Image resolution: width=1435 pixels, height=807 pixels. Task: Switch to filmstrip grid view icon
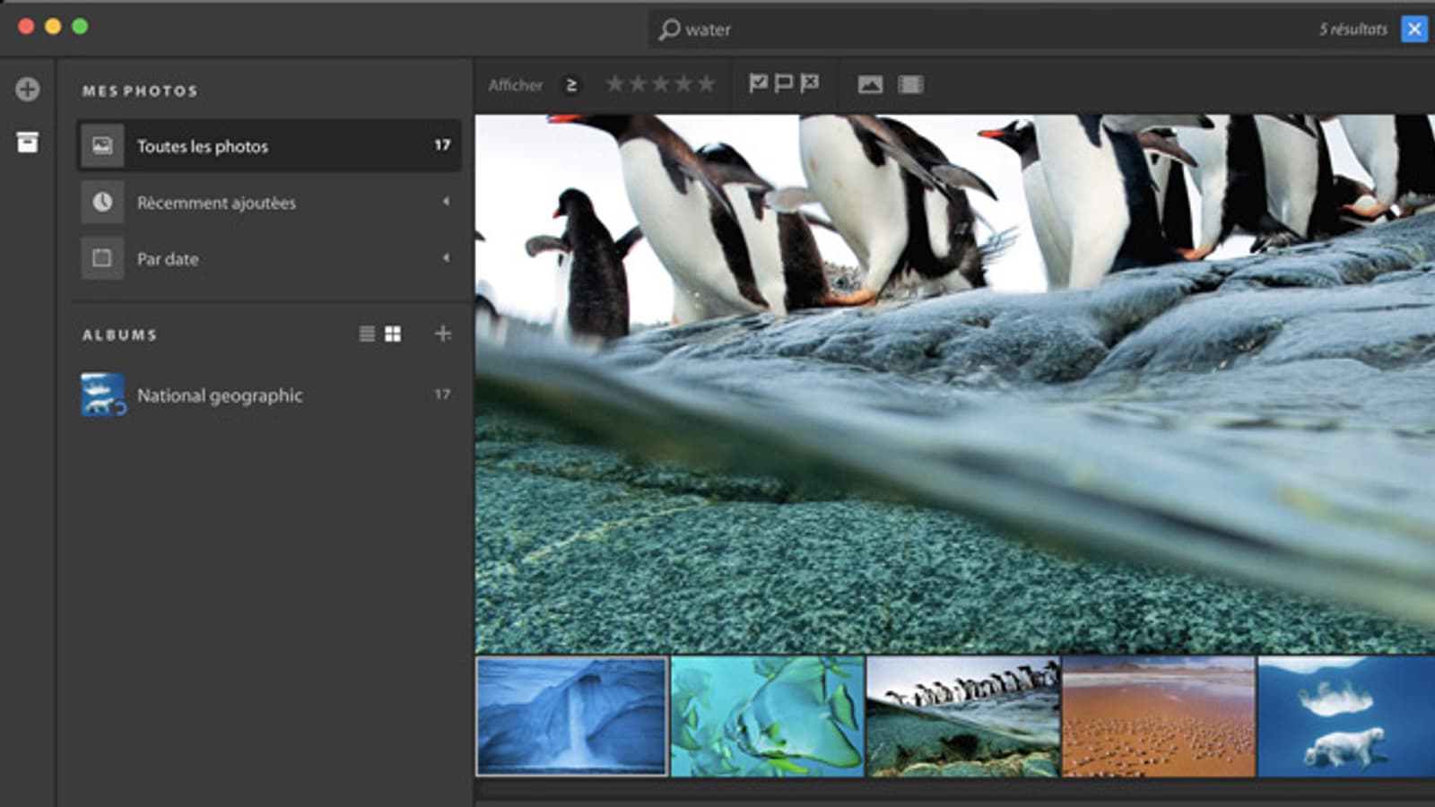pyautogui.click(x=910, y=84)
